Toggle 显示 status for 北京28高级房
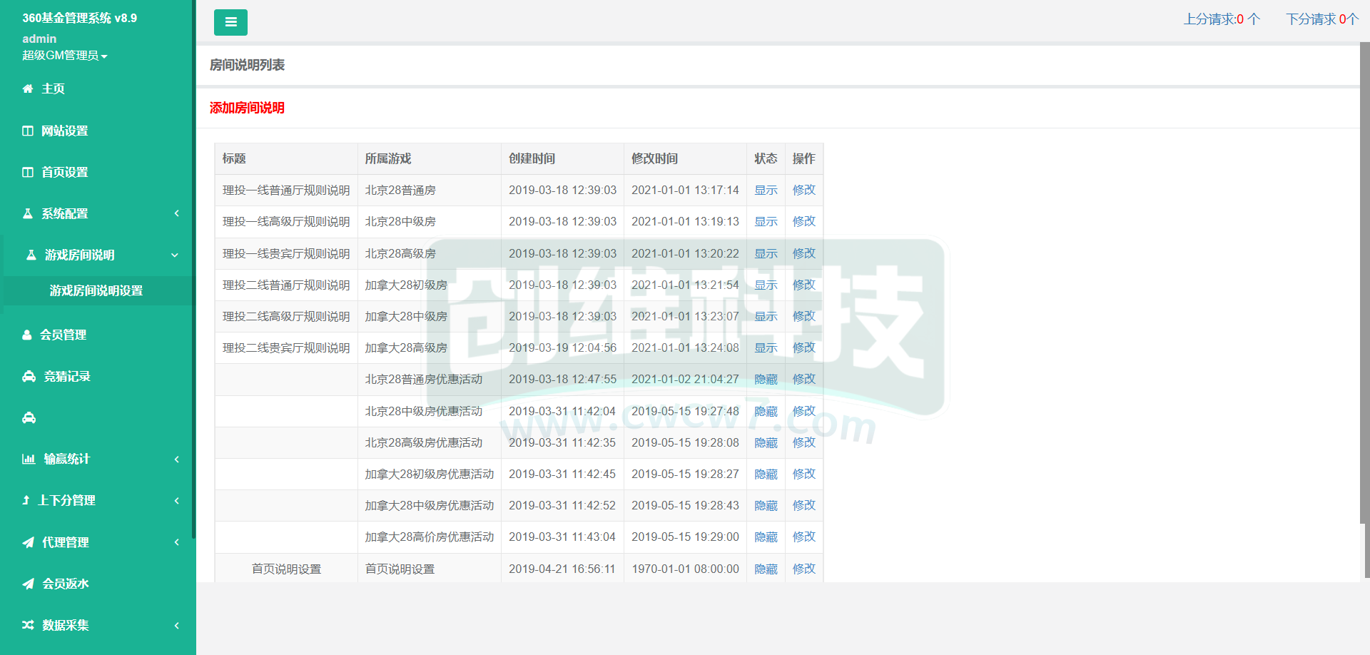The width and height of the screenshot is (1370, 655). (766, 253)
